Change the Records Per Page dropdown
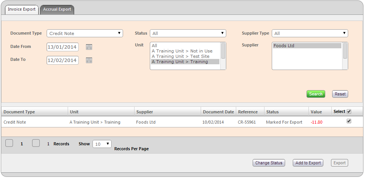Viewport: 365px width, 178px height. pyautogui.click(x=102, y=144)
